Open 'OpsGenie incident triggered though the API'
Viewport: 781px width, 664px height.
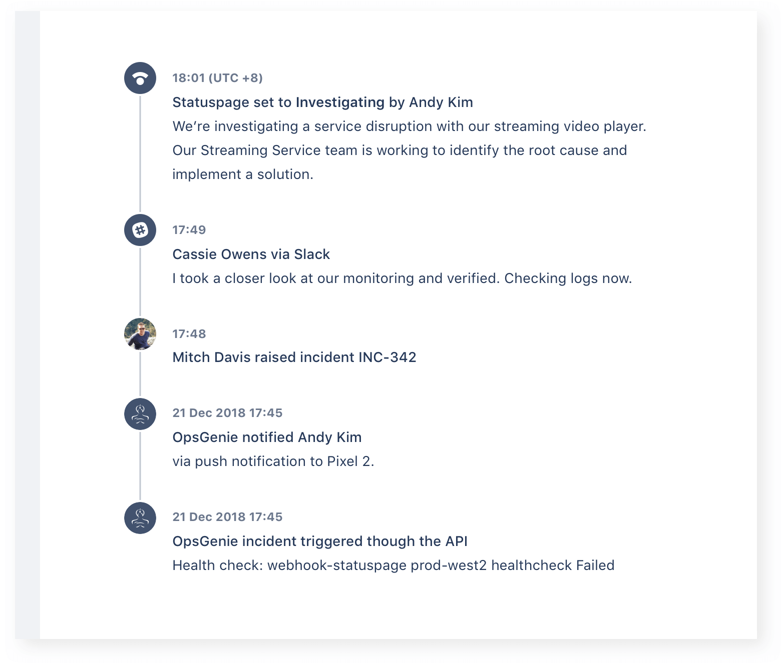320,541
